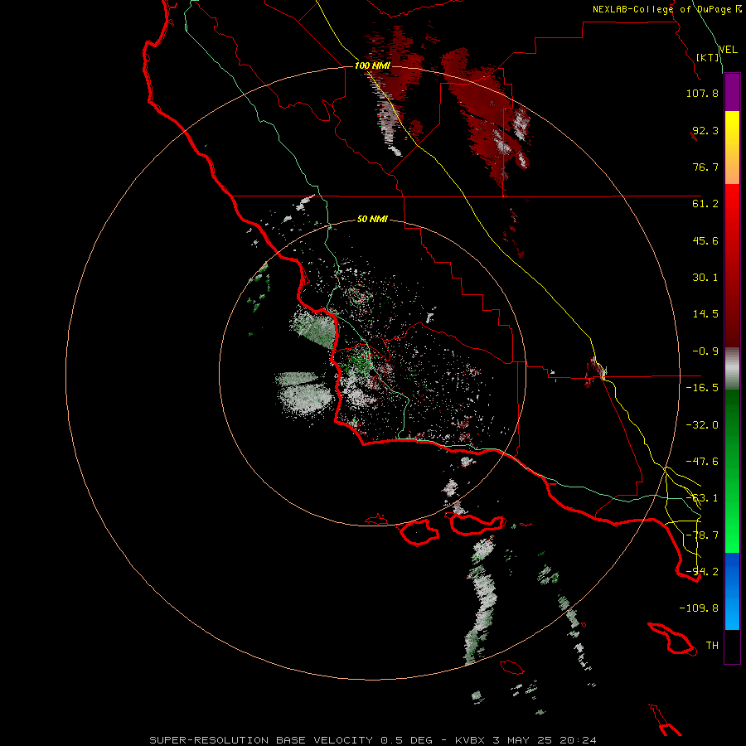Click the 100 NMI range ring label
Viewport: 746px width, 746px height.
[372, 65]
